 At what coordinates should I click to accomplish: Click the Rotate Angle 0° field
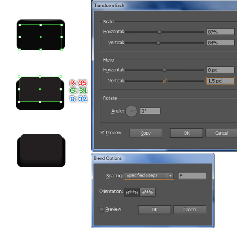pyautogui.click(x=150, y=111)
